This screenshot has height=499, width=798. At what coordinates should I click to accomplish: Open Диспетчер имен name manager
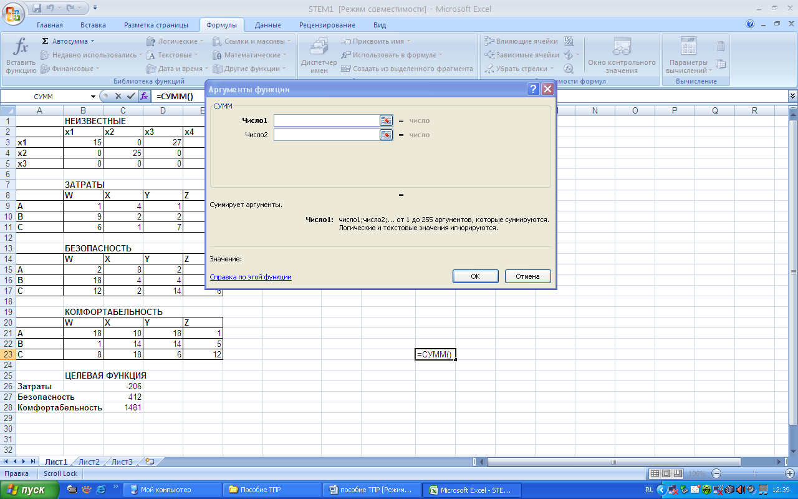[319, 55]
